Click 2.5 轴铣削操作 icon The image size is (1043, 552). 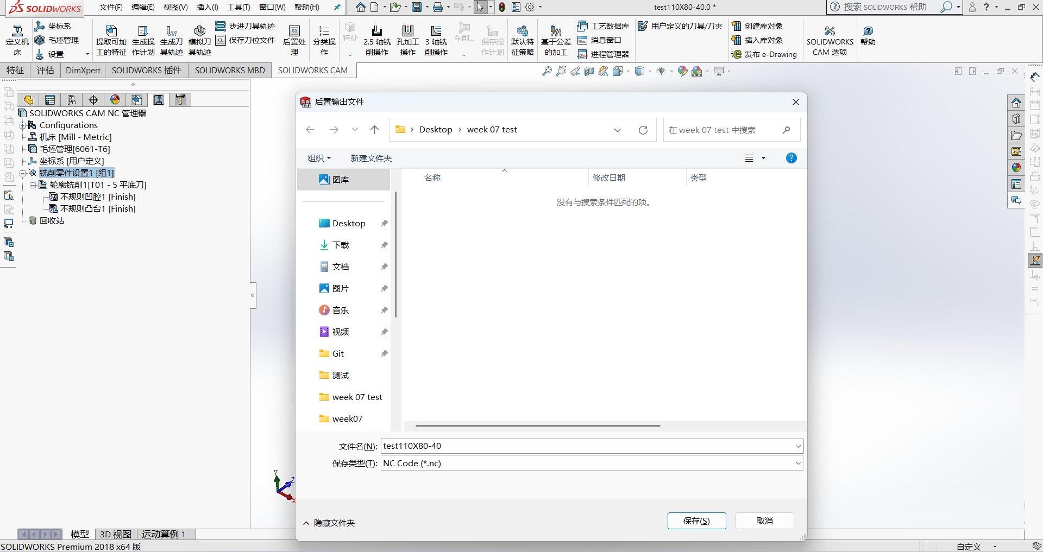click(377, 40)
